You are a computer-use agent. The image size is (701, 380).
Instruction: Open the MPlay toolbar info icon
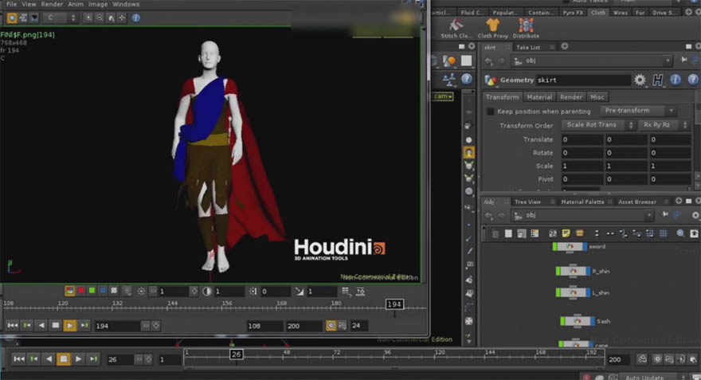[x=136, y=18]
